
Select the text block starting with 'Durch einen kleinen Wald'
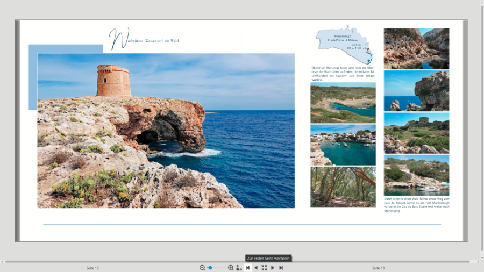[416, 205]
